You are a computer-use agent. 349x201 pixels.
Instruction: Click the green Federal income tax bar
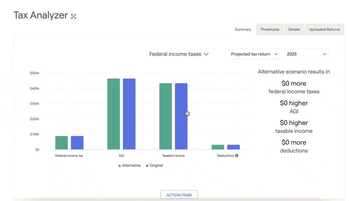(62, 143)
